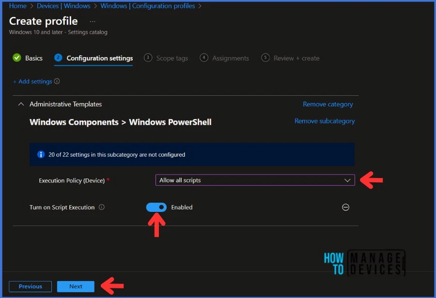Click the info icon next to Add settings

coord(57,81)
